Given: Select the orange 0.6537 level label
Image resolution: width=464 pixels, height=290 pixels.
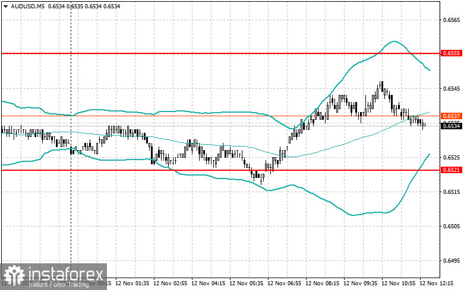Looking at the screenshot, I should pyautogui.click(x=451, y=116).
